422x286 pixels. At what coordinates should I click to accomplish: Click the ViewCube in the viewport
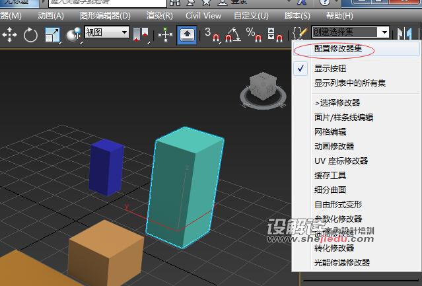click(264, 87)
